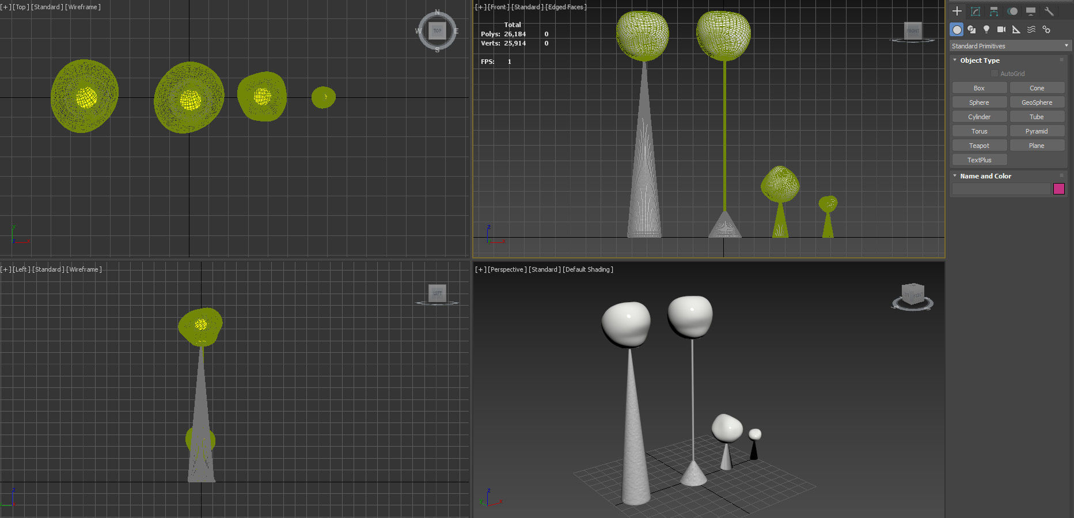Open the Hierarchy panel tab
The width and height of the screenshot is (1074, 518).
[994, 11]
